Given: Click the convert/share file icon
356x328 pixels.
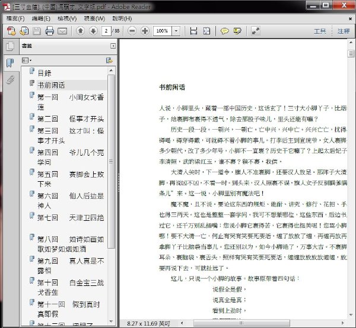Looking at the screenshot, I should point(24,31).
